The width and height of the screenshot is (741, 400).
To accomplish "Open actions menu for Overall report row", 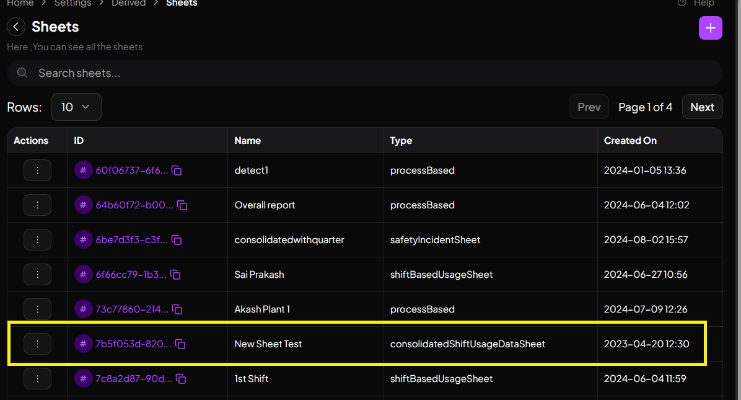I will 37,205.
